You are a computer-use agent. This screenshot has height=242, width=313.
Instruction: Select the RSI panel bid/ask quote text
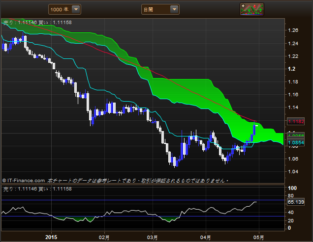coord(37,189)
